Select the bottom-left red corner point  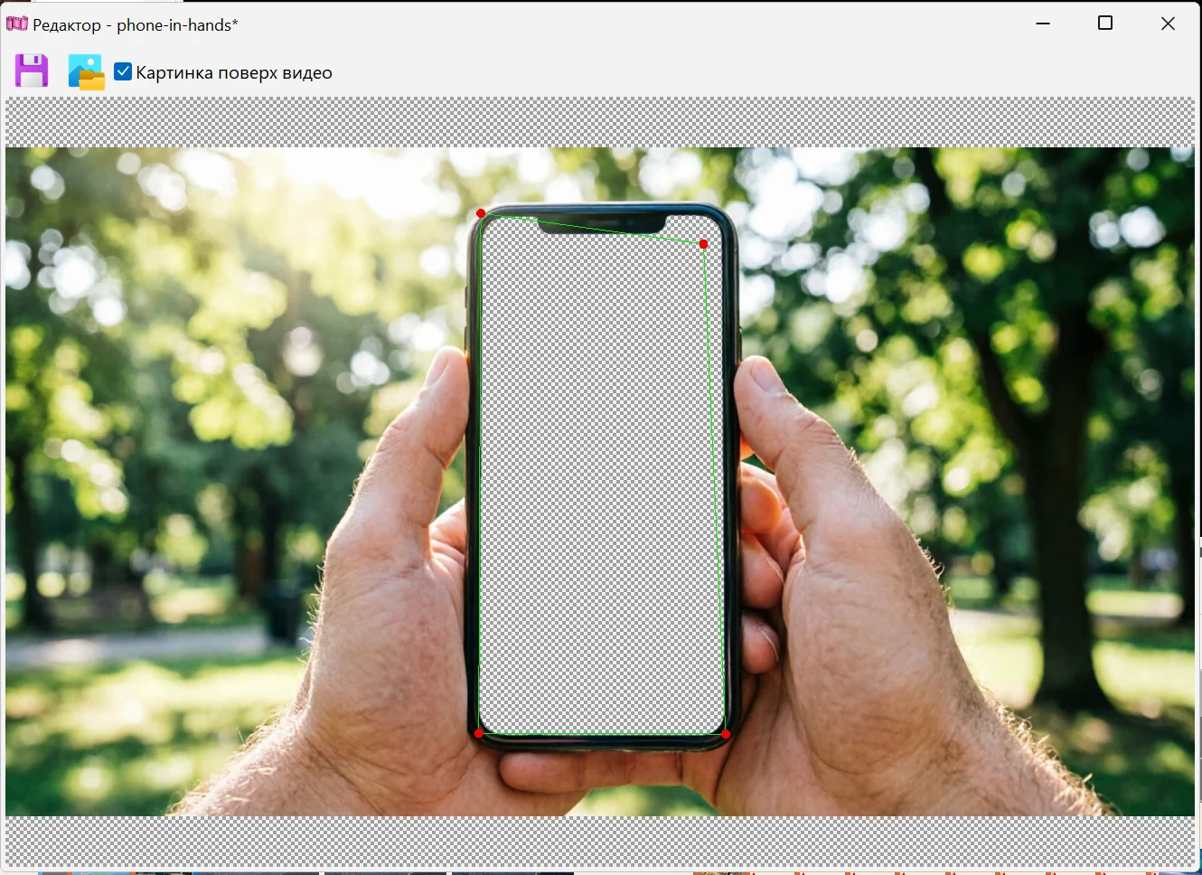(479, 733)
